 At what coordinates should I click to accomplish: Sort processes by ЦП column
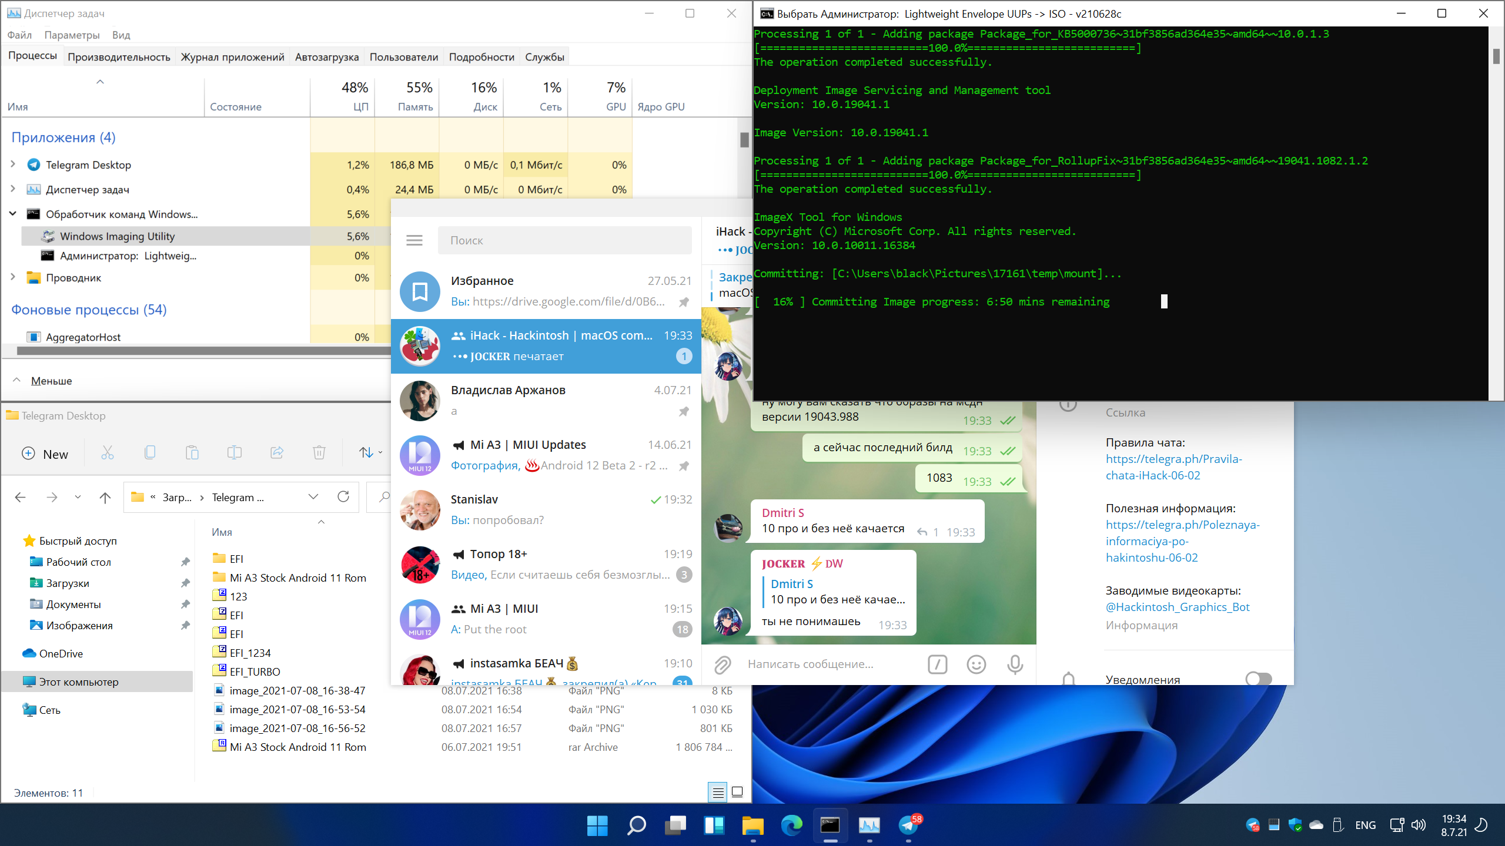[x=343, y=97]
